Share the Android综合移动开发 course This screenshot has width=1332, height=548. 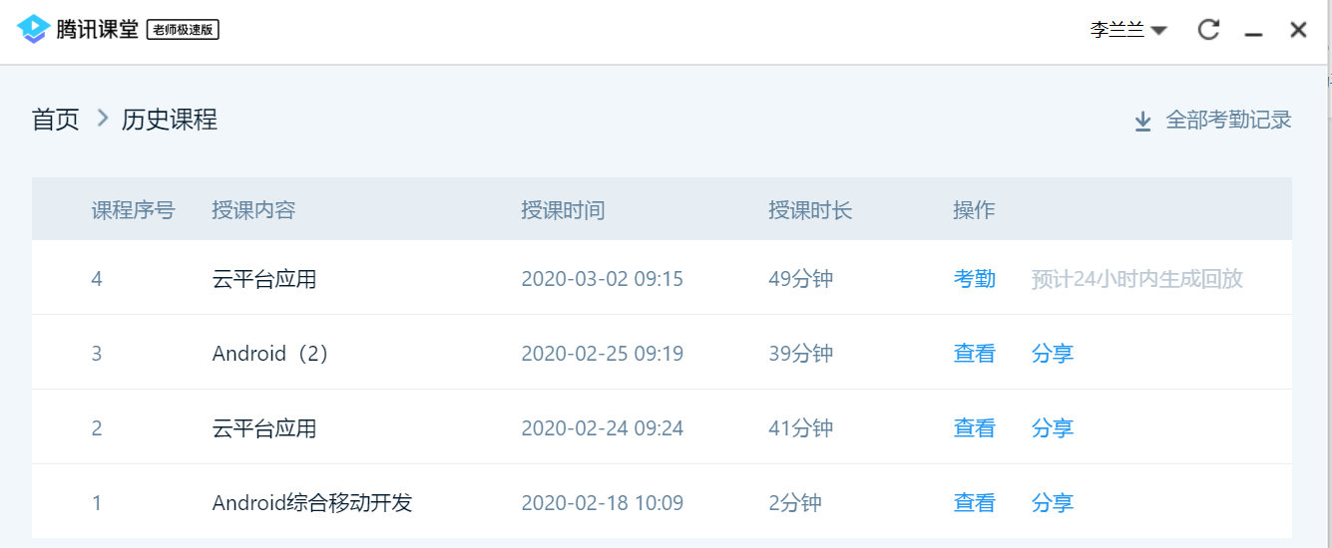pos(1052,503)
